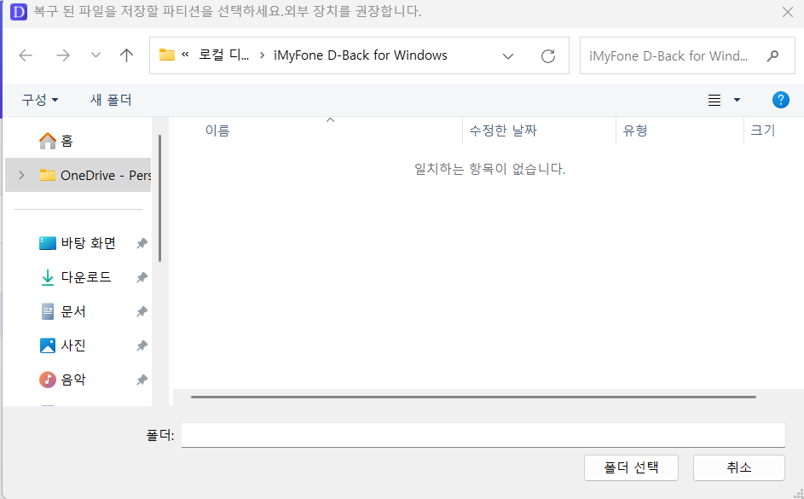The height and width of the screenshot is (499, 804).
Task: Click the iMyFone D-Back for Windows breadcrumb
Action: click(x=361, y=55)
